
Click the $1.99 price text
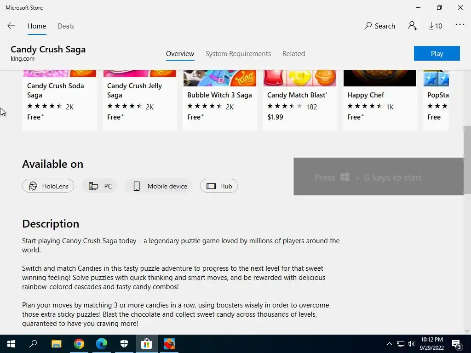point(275,117)
